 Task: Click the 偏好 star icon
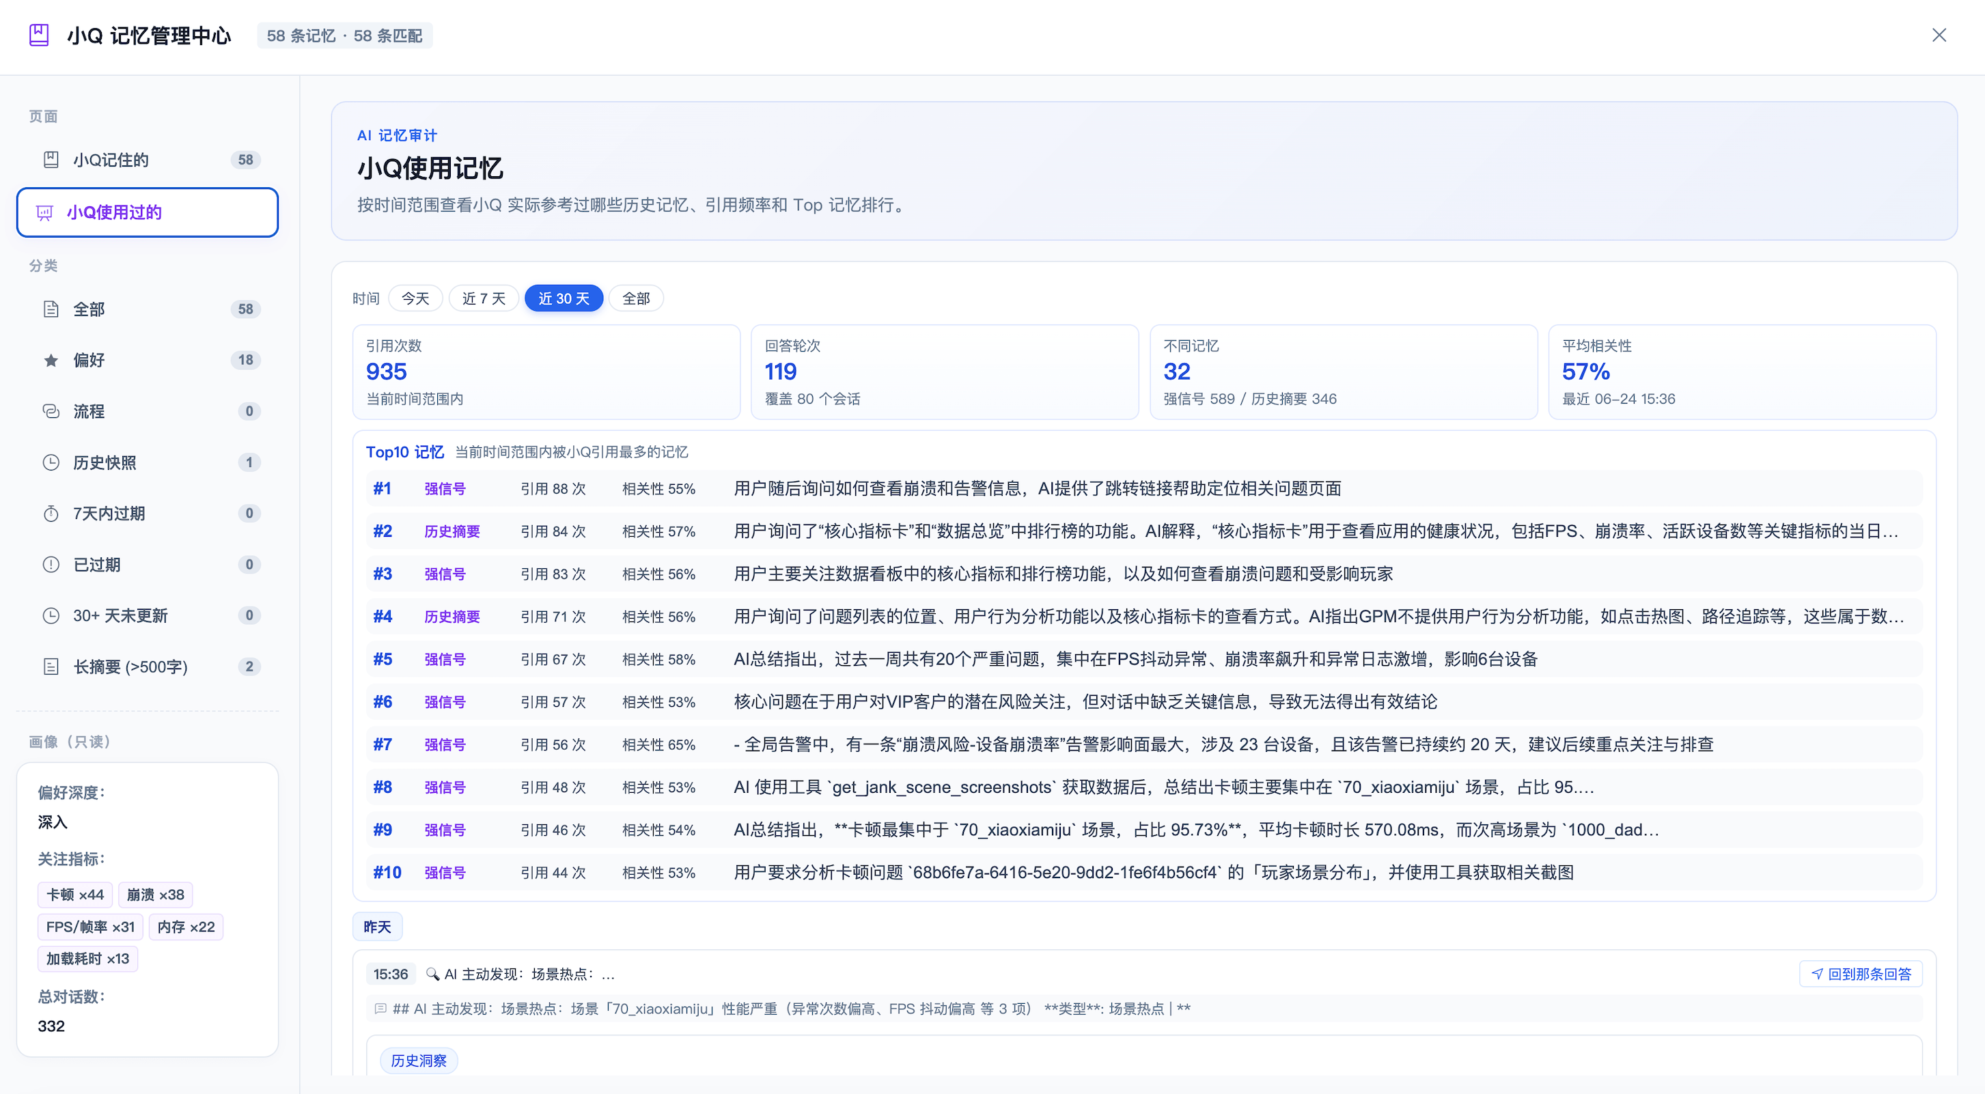(51, 360)
